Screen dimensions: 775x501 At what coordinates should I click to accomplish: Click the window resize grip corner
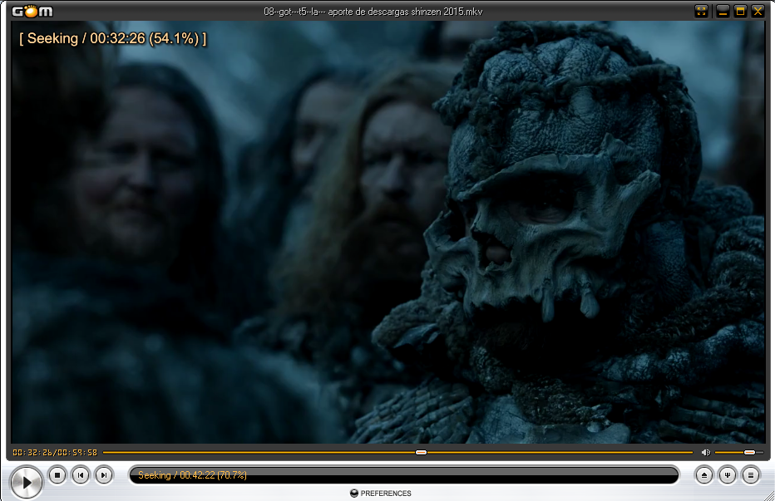[768, 496]
